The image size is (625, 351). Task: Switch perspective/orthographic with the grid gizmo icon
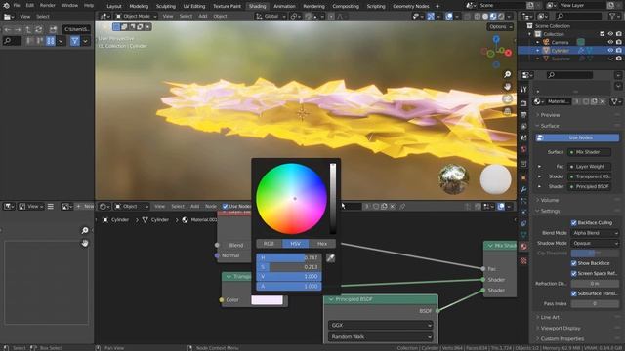click(507, 111)
